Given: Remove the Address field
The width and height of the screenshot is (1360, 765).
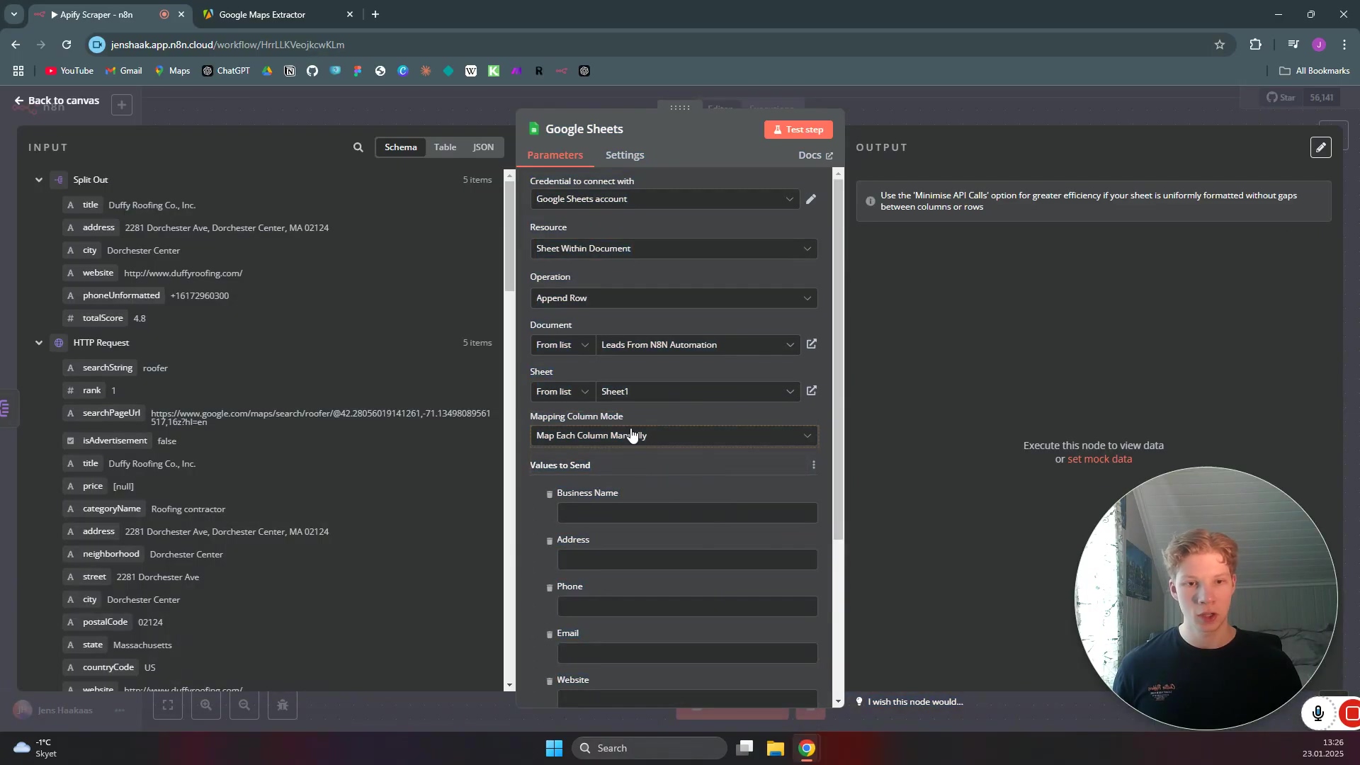Looking at the screenshot, I should pos(549,540).
